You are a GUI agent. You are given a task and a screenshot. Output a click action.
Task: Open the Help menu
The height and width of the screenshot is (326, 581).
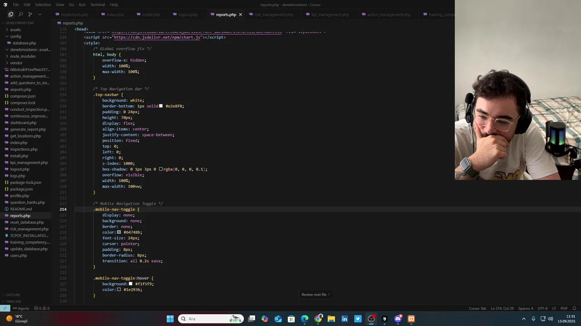pyautogui.click(x=114, y=5)
